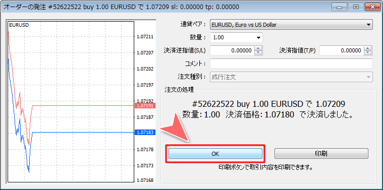Click the 1.07202 price axis value

145,69
